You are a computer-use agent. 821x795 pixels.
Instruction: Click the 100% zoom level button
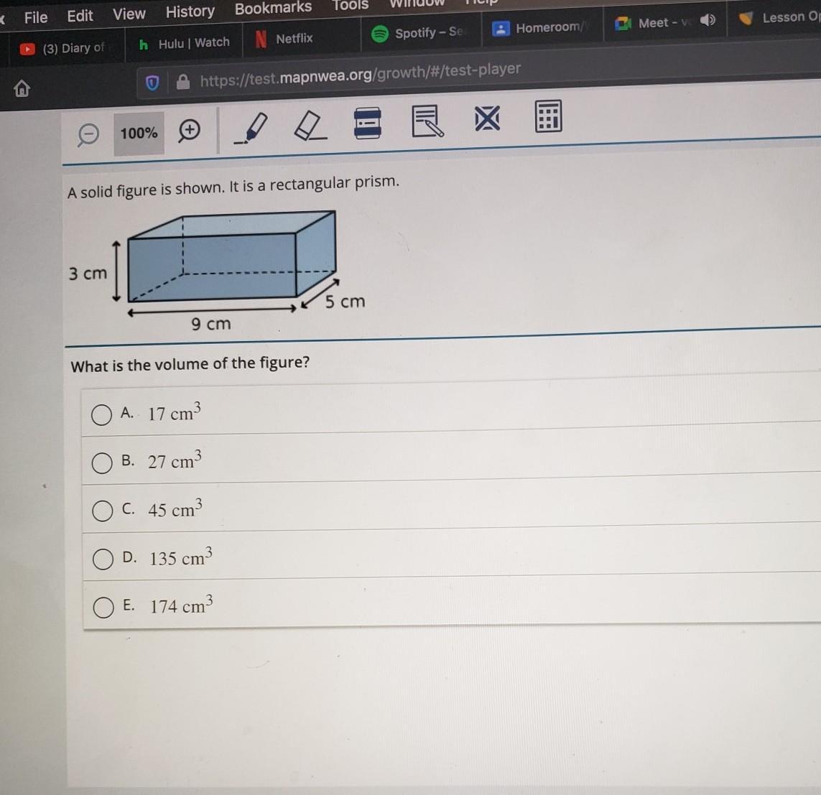pos(139,134)
